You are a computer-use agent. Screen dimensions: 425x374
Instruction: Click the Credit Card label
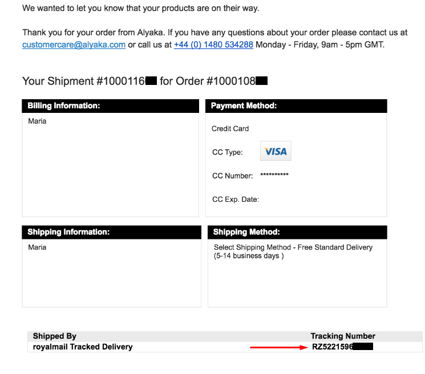click(x=230, y=129)
